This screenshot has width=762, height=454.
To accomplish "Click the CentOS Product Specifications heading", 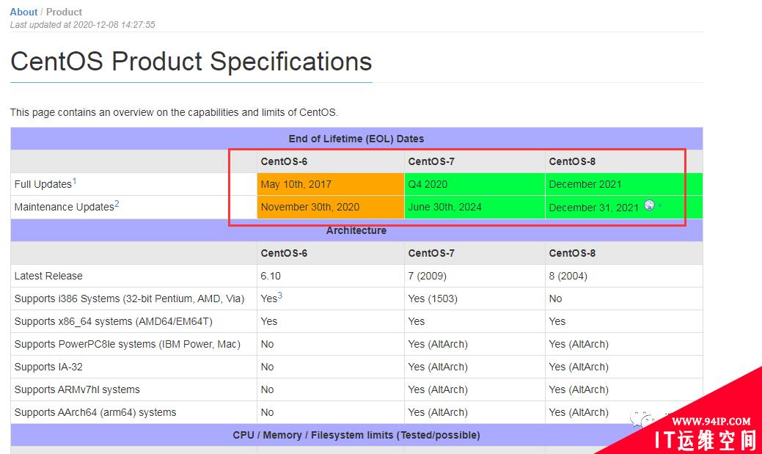I will point(191,62).
